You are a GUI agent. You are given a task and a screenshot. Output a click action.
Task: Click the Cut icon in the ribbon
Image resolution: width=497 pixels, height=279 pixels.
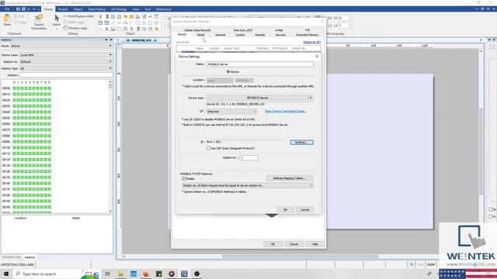point(19,16)
